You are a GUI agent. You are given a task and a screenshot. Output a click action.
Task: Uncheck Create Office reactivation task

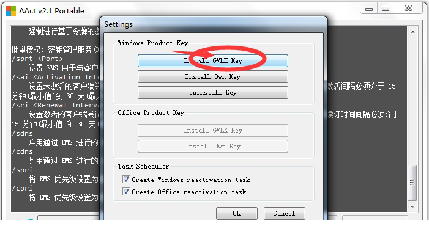coord(126,192)
